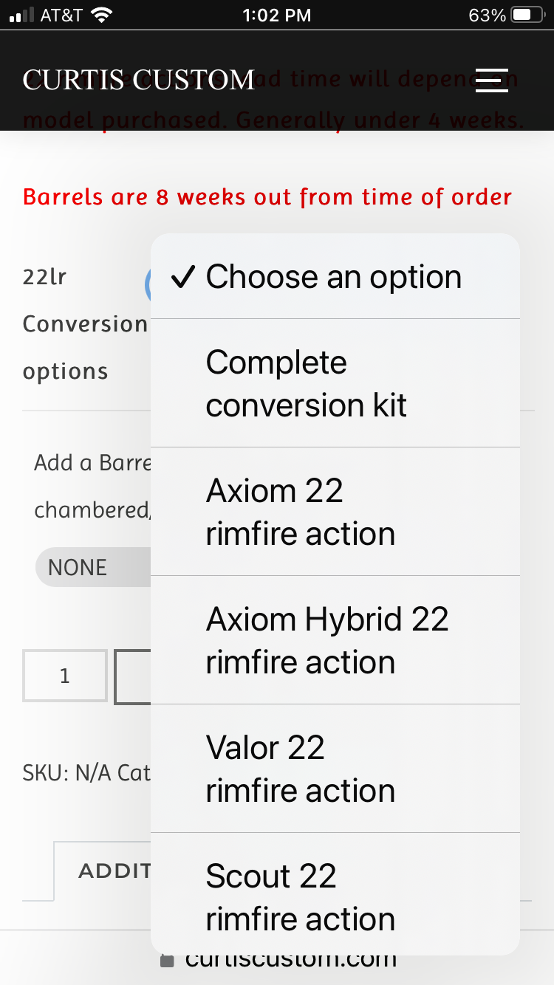Tap the curtiscustom.com address bar
This screenshot has height=985, width=554.
pyautogui.click(x=277, y=960)
